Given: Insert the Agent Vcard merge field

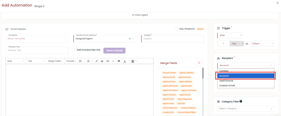Looking at the screenshot, I should 168,103.
